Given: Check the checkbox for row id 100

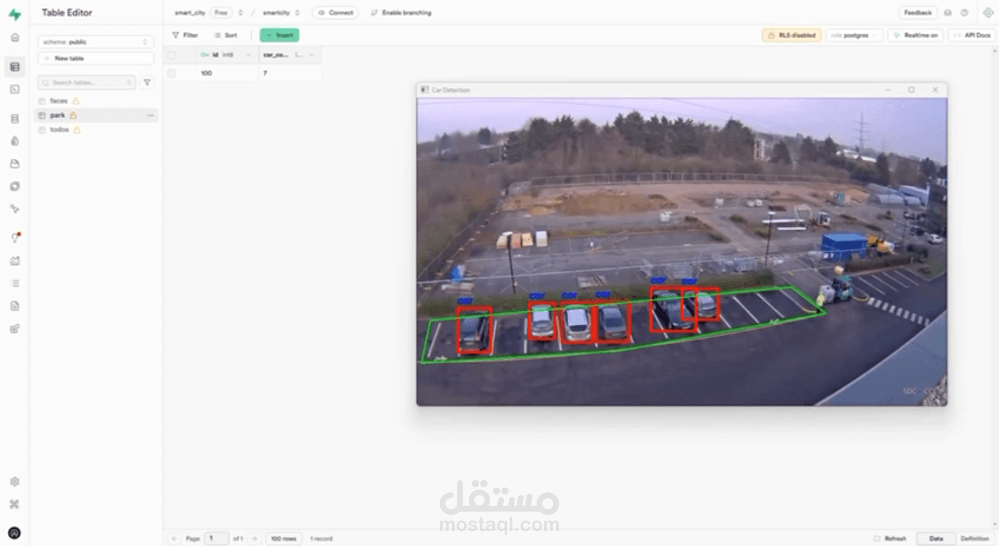Looking at the screenshot, I should tap(172, 73).
